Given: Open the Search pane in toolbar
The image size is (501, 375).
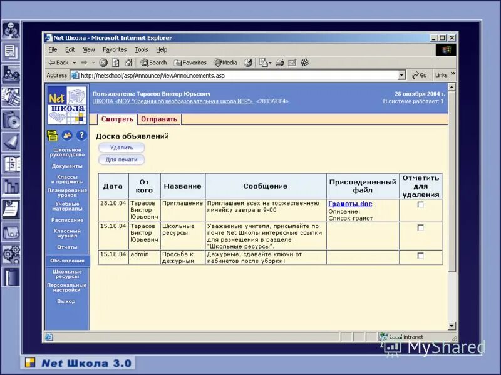Looking at the screenshot, I should (x=153, y=62).
